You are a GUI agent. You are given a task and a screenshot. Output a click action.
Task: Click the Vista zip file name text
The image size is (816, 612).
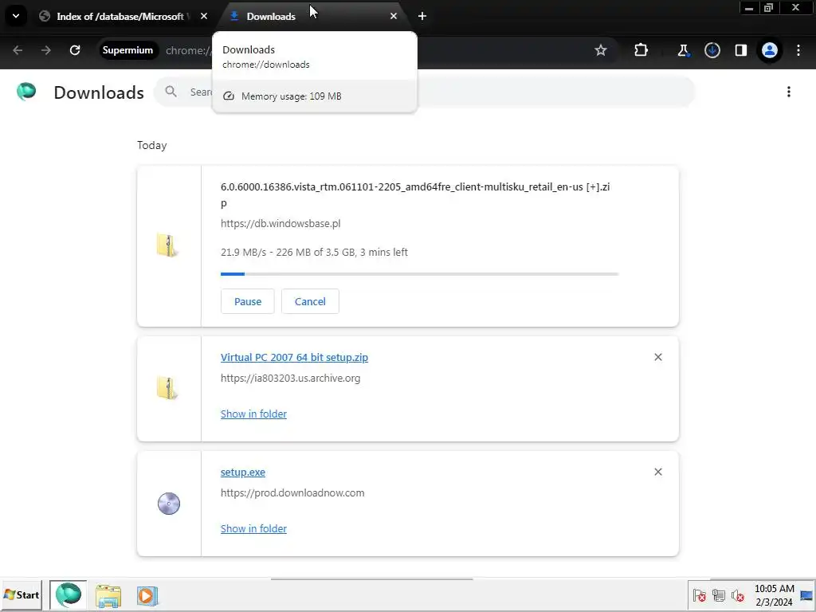[415, 194]
